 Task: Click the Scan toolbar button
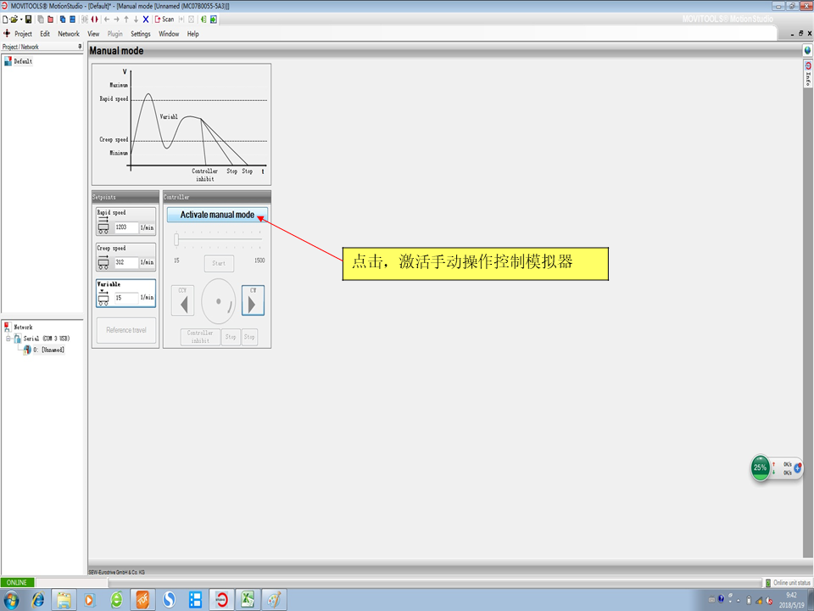(164, 19)
